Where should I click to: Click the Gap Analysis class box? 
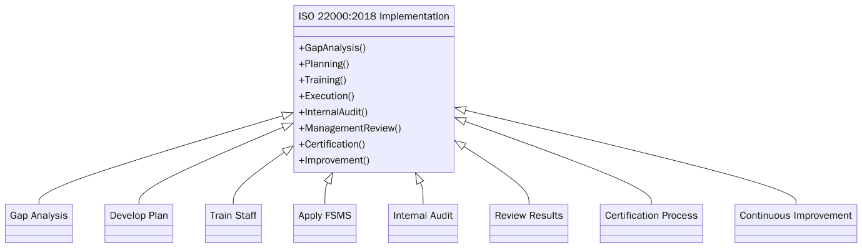pyautogui.click(x=39, y=223)
